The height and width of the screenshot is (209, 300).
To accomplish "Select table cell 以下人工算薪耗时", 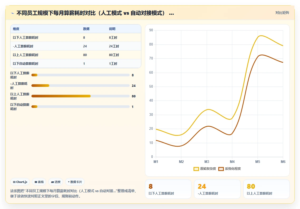I will tap(26, 38).
